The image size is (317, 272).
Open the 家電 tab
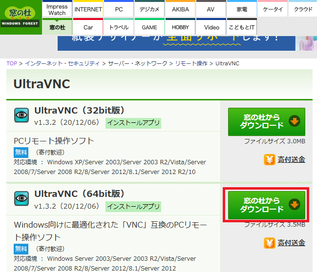[242, 8]
